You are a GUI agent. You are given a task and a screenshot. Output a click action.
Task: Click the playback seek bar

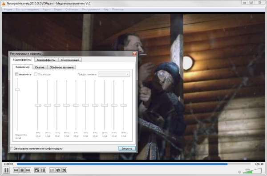(133, 164)
